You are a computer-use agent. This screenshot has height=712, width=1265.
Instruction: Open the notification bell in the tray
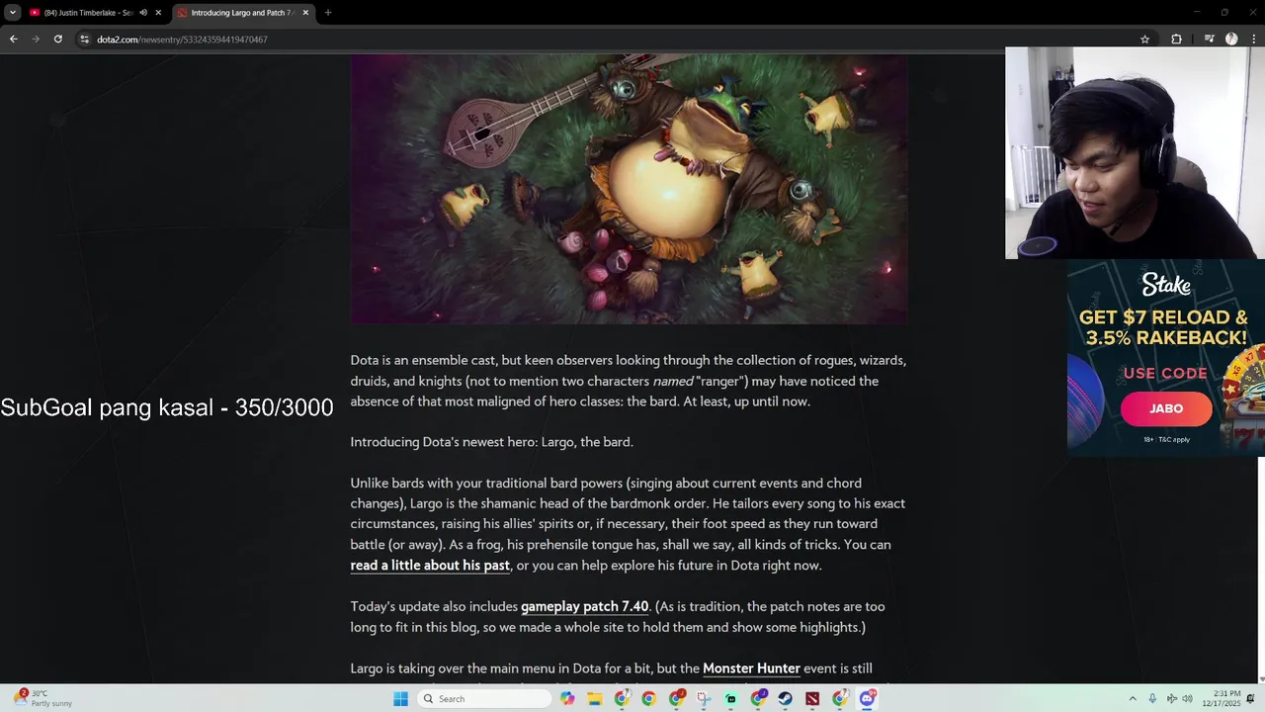point(1250,699)
